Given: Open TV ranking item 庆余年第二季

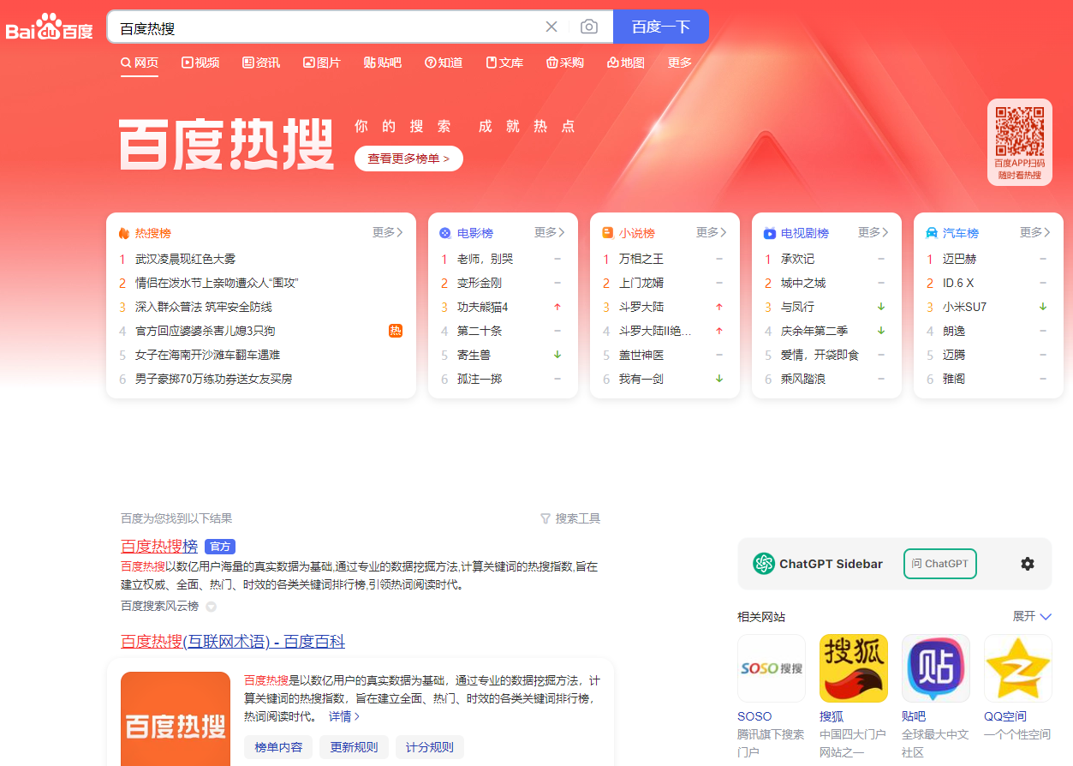Looking at the screenshot, I should click(x=814, y=331).
